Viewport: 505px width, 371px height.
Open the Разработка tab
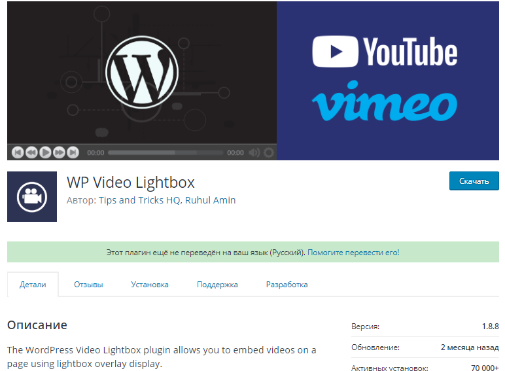(287, 285)
